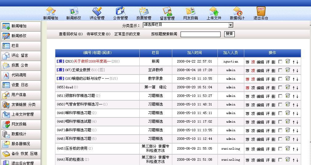311x165 pixels.
Task: Check the box for 耳的检查法 row
Action: (x=280, y=160)
